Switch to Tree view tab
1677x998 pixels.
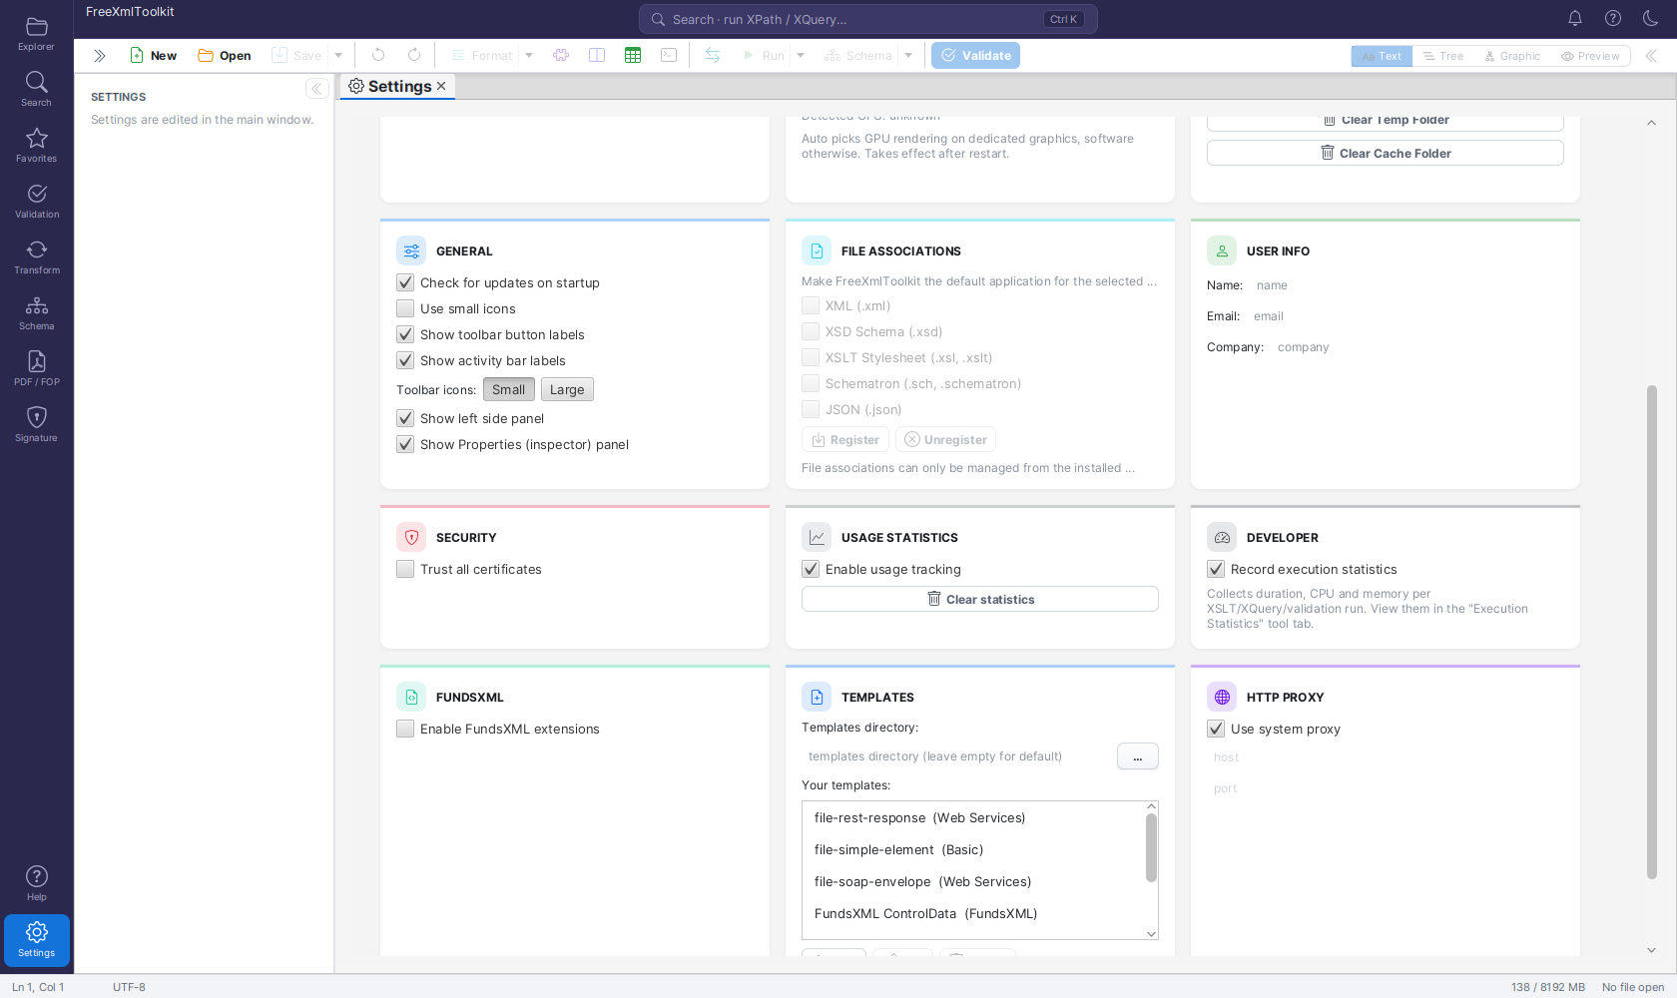pos(1443,56)
